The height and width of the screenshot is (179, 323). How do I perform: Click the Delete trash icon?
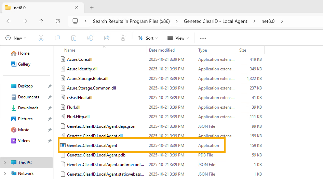123,38
